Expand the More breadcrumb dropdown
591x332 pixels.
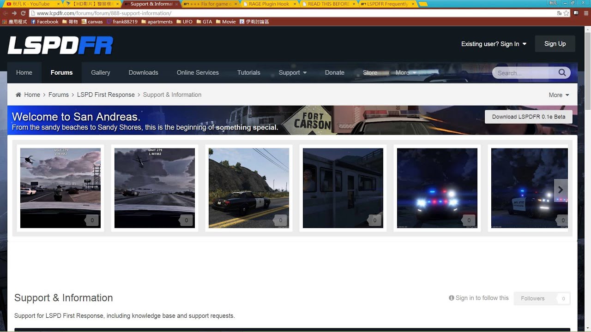pyautogui.click(x=559, y=95)
